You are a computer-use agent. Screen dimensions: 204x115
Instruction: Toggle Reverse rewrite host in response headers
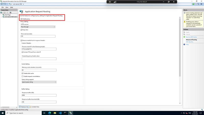click(x=21, y=41)
